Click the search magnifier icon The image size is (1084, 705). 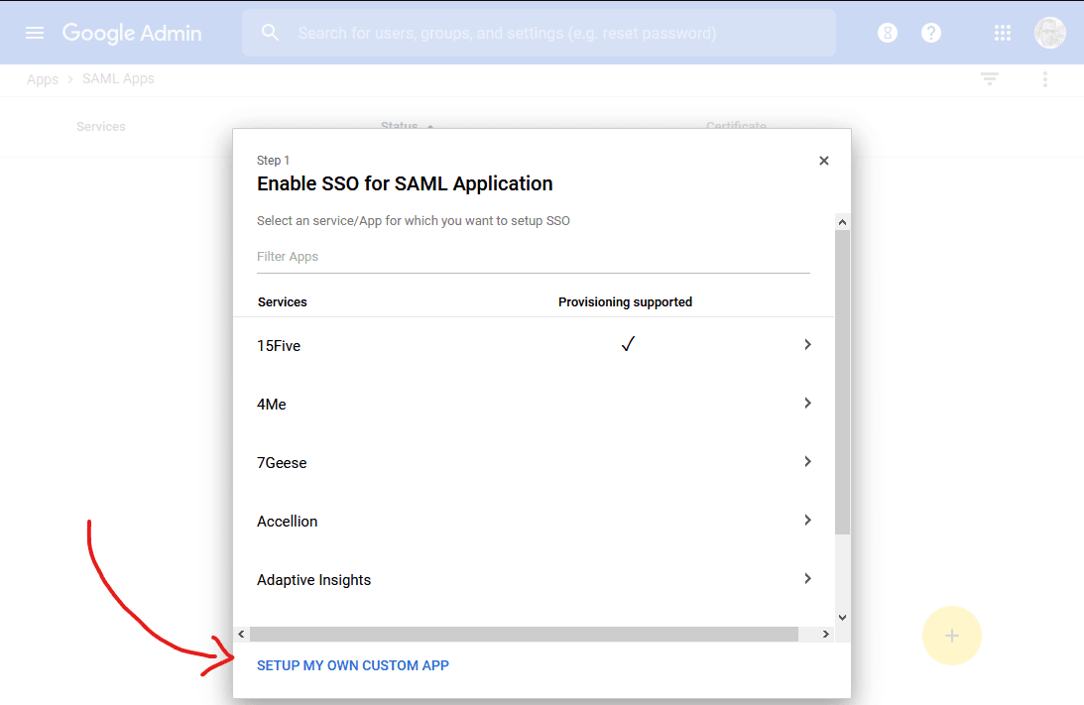[271, 33]
